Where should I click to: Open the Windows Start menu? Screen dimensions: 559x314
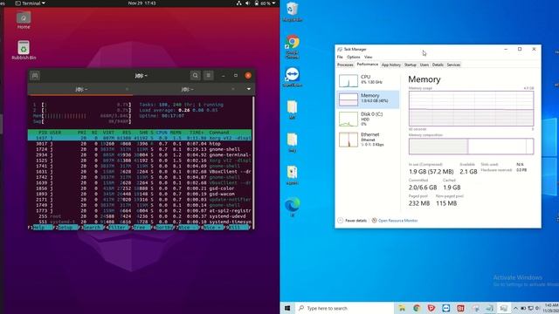287,308
